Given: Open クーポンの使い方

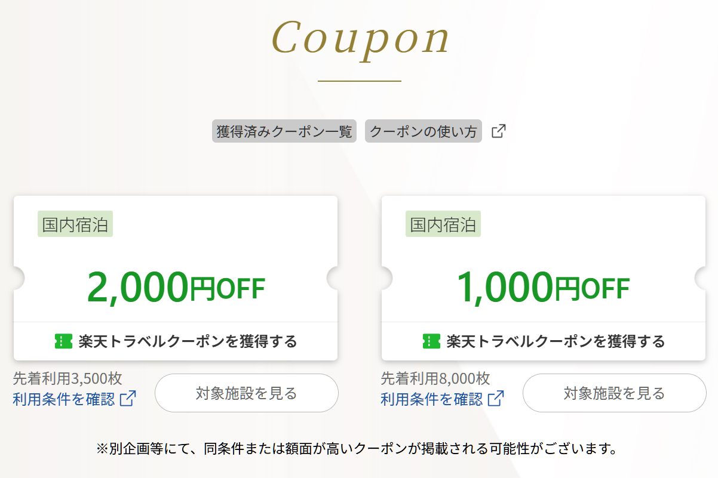Looking at the screenshot, I should (423, 131).
